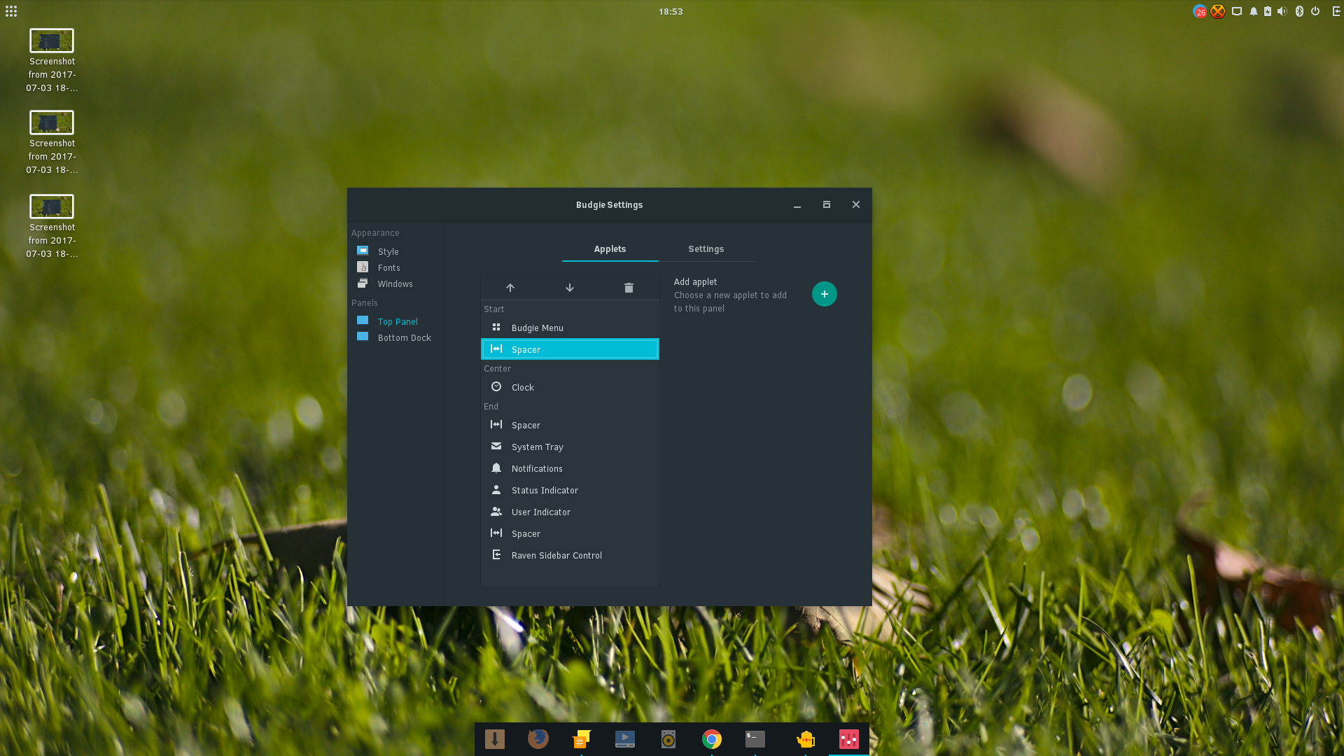Select the Status Indicator applet
Screen dimensions: 1344x756
click(x=570, y=490)
